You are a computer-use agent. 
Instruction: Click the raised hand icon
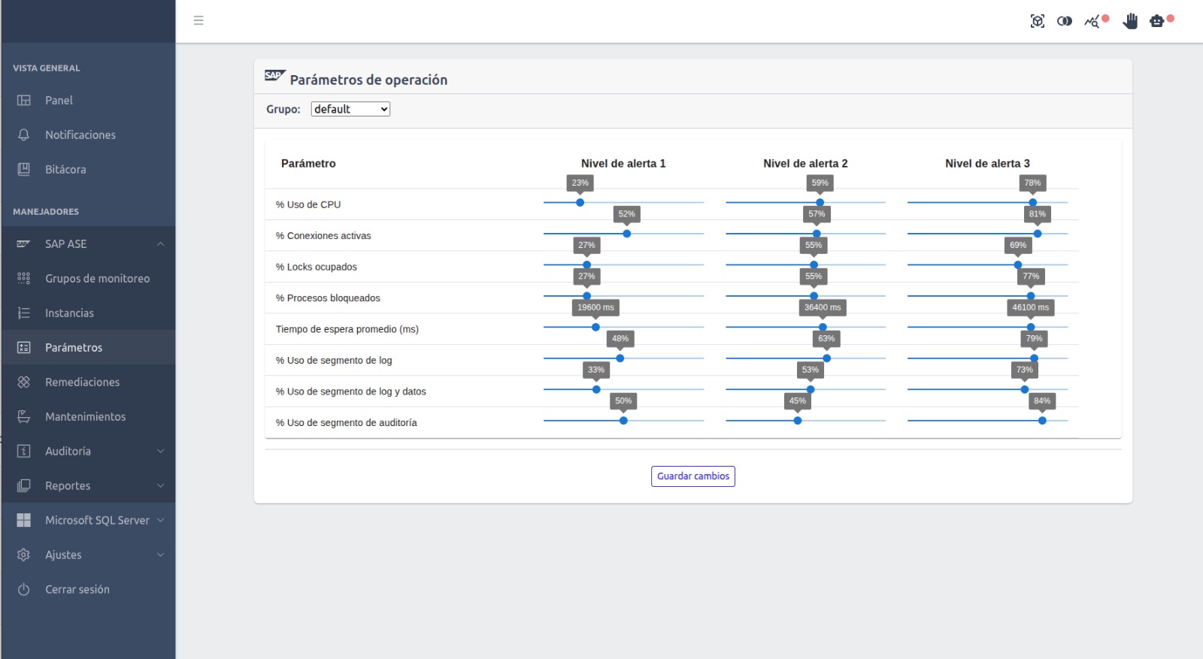pos(1130,21)
